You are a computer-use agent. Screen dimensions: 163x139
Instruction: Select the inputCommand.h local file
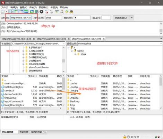14,101
